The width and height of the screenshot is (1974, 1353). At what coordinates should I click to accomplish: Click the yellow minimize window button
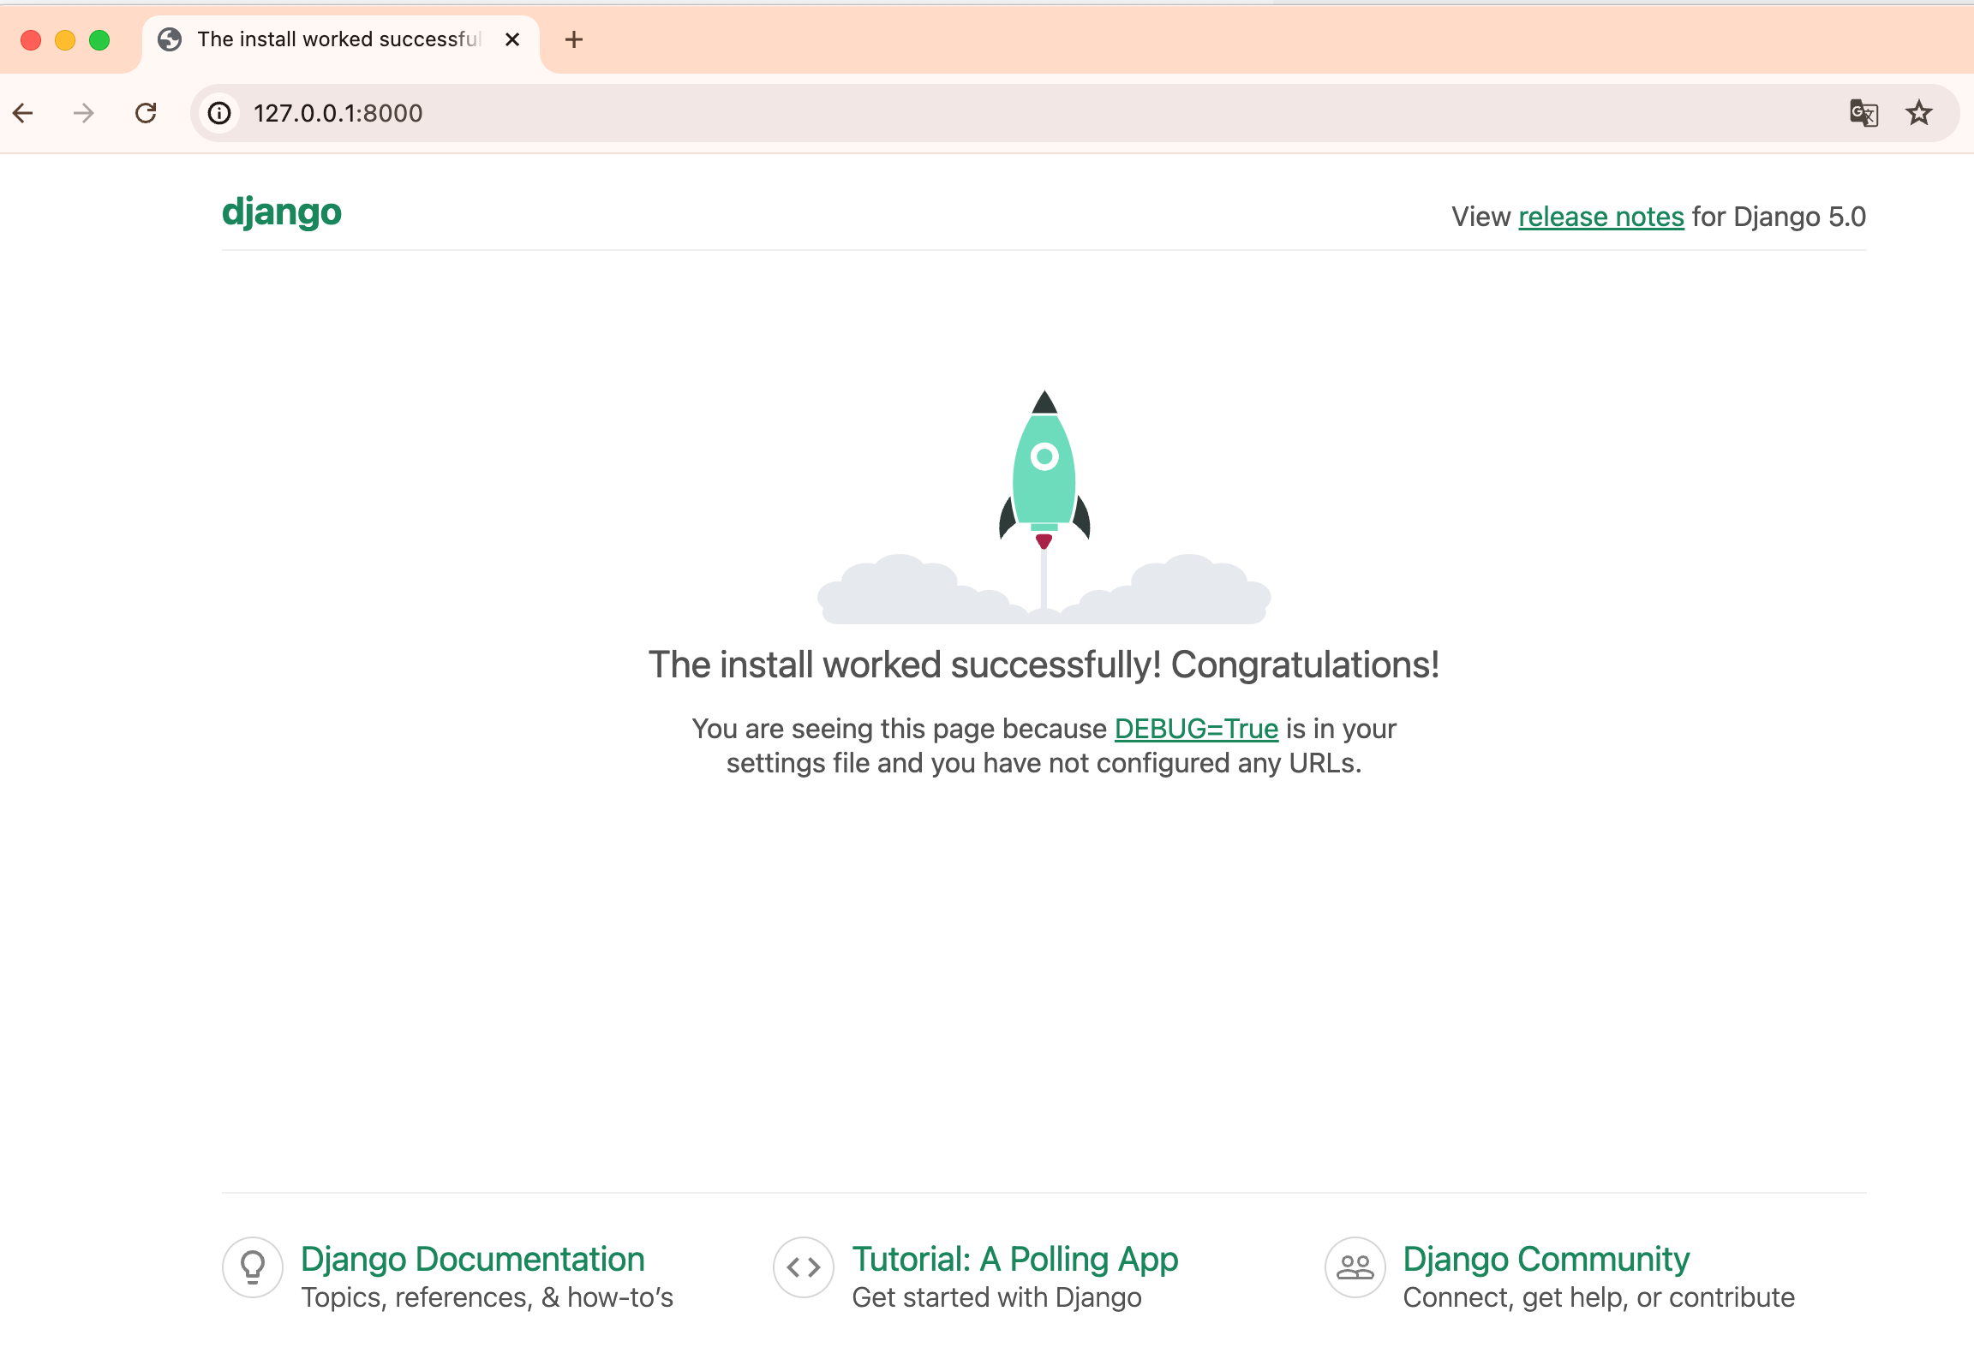coord(65,40)
